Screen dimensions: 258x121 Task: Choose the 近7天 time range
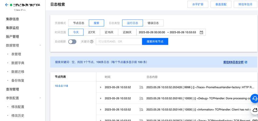[92, 32]
